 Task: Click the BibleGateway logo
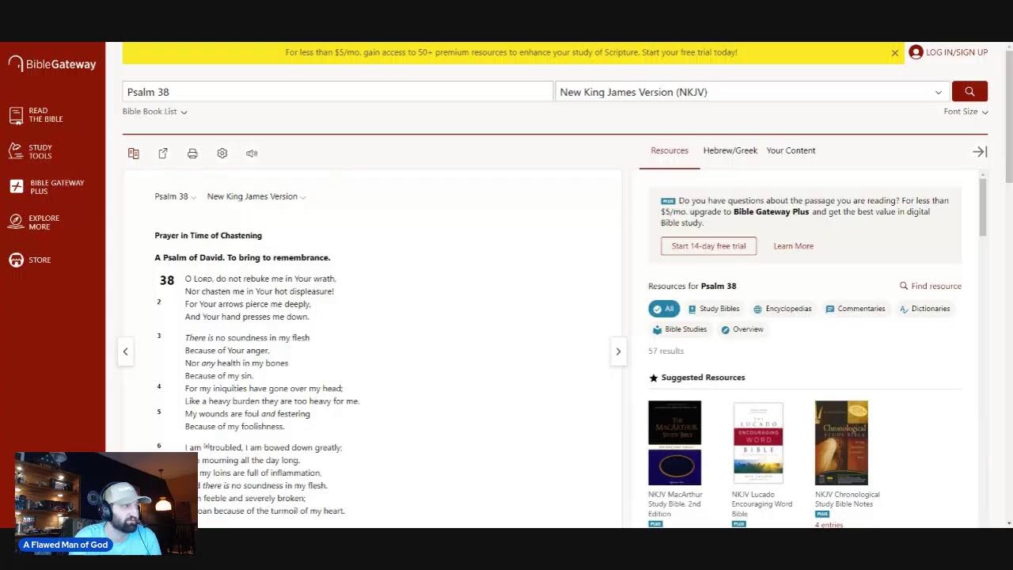click(x=52, y=64)
